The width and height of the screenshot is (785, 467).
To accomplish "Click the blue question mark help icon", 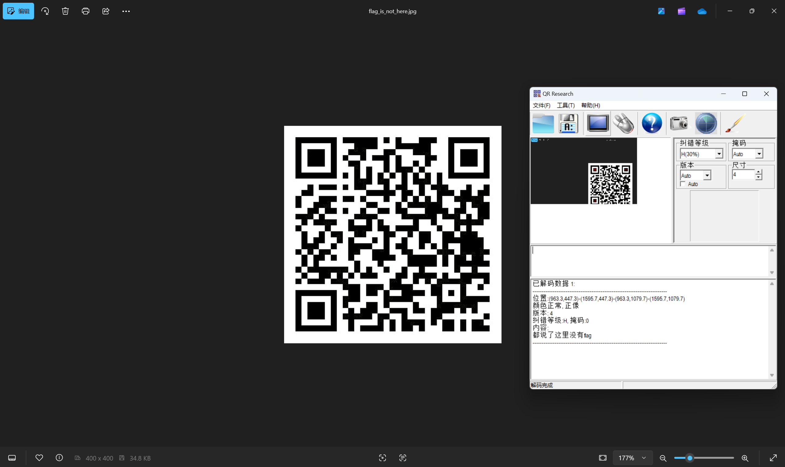I will 652,123.
